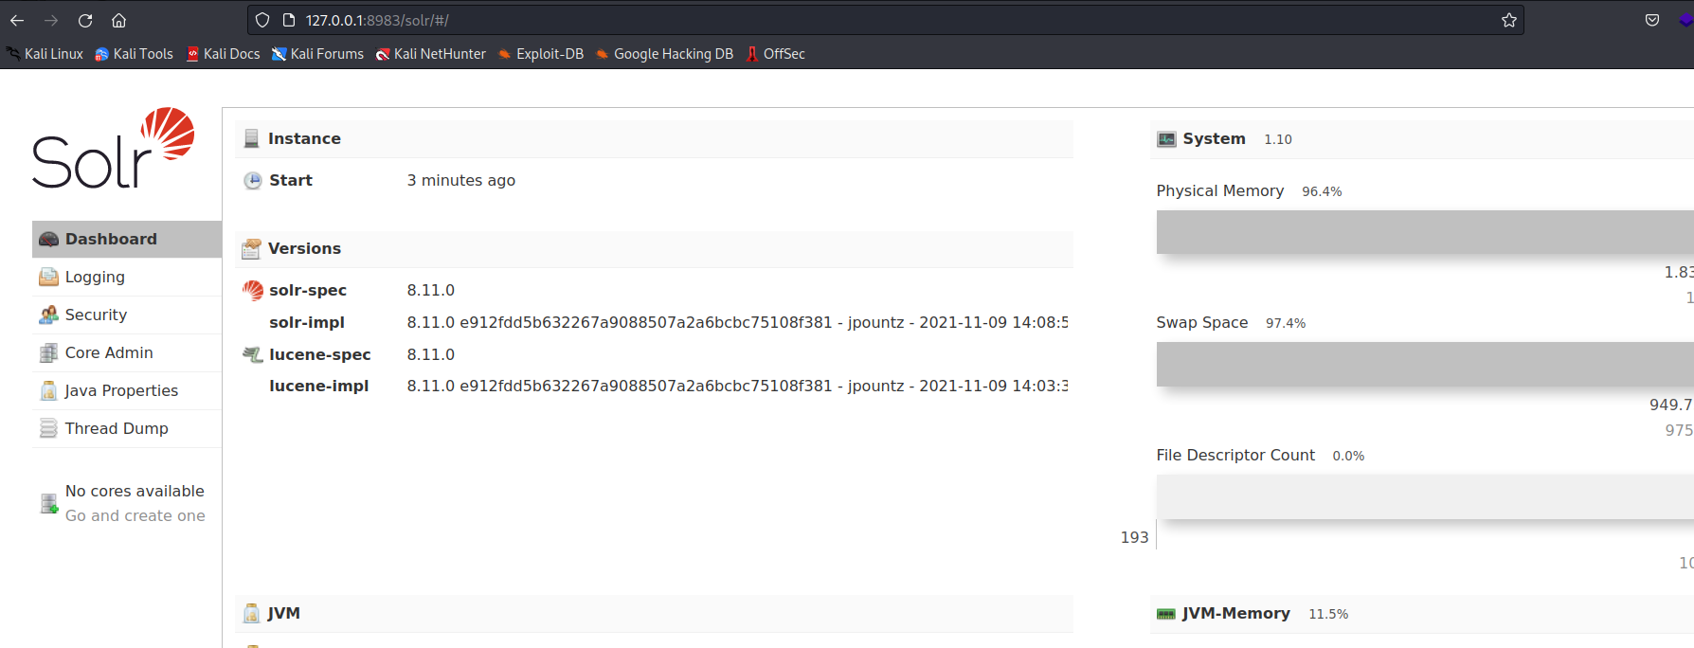Click the System panel monitor icon

pyautogui.click(x=1166, y=139)
